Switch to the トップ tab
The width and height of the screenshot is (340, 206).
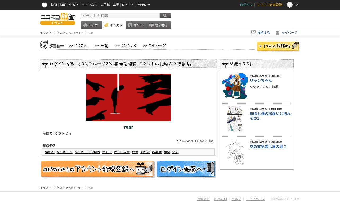91,25
